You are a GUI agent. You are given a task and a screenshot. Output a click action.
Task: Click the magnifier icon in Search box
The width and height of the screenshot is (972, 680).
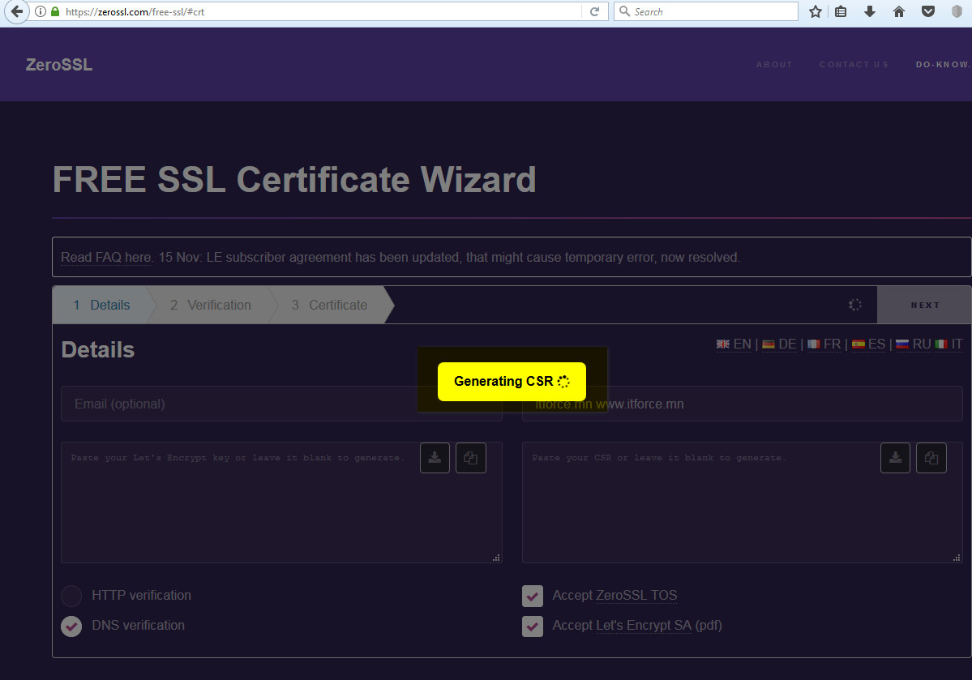pyautogui.click(x=625, y=12)
